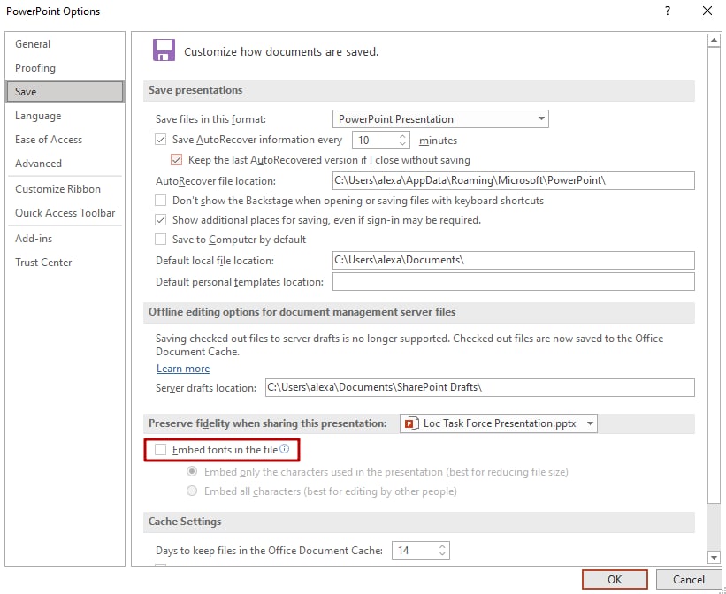Click the Cancel button
The height and width of the screenshot is (594, 726).
click(x=689, y=579)
